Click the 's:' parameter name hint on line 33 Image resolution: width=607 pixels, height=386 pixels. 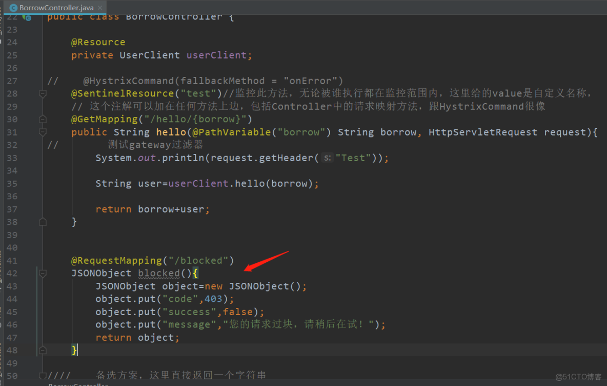click(x=327, y=158)
